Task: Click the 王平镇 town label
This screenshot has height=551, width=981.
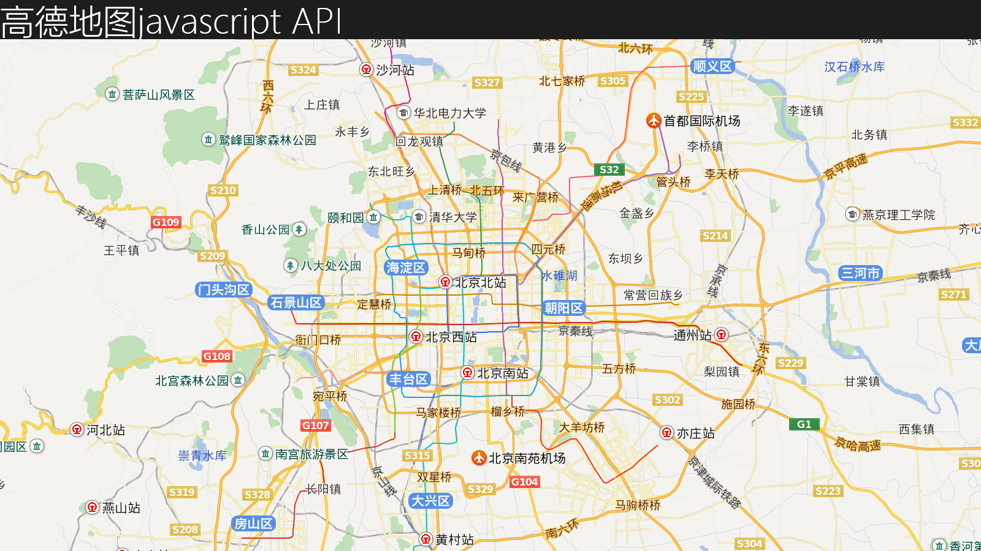Action: [121, 250]
